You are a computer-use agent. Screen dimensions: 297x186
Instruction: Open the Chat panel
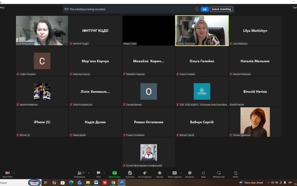[x=98, y=174]
